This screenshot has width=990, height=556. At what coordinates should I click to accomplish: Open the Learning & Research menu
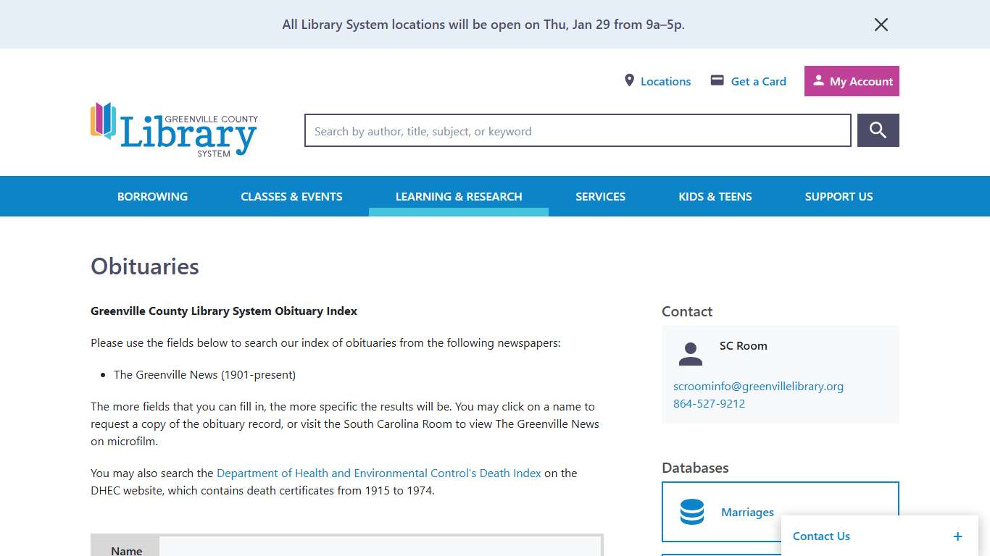click(459, 196)
